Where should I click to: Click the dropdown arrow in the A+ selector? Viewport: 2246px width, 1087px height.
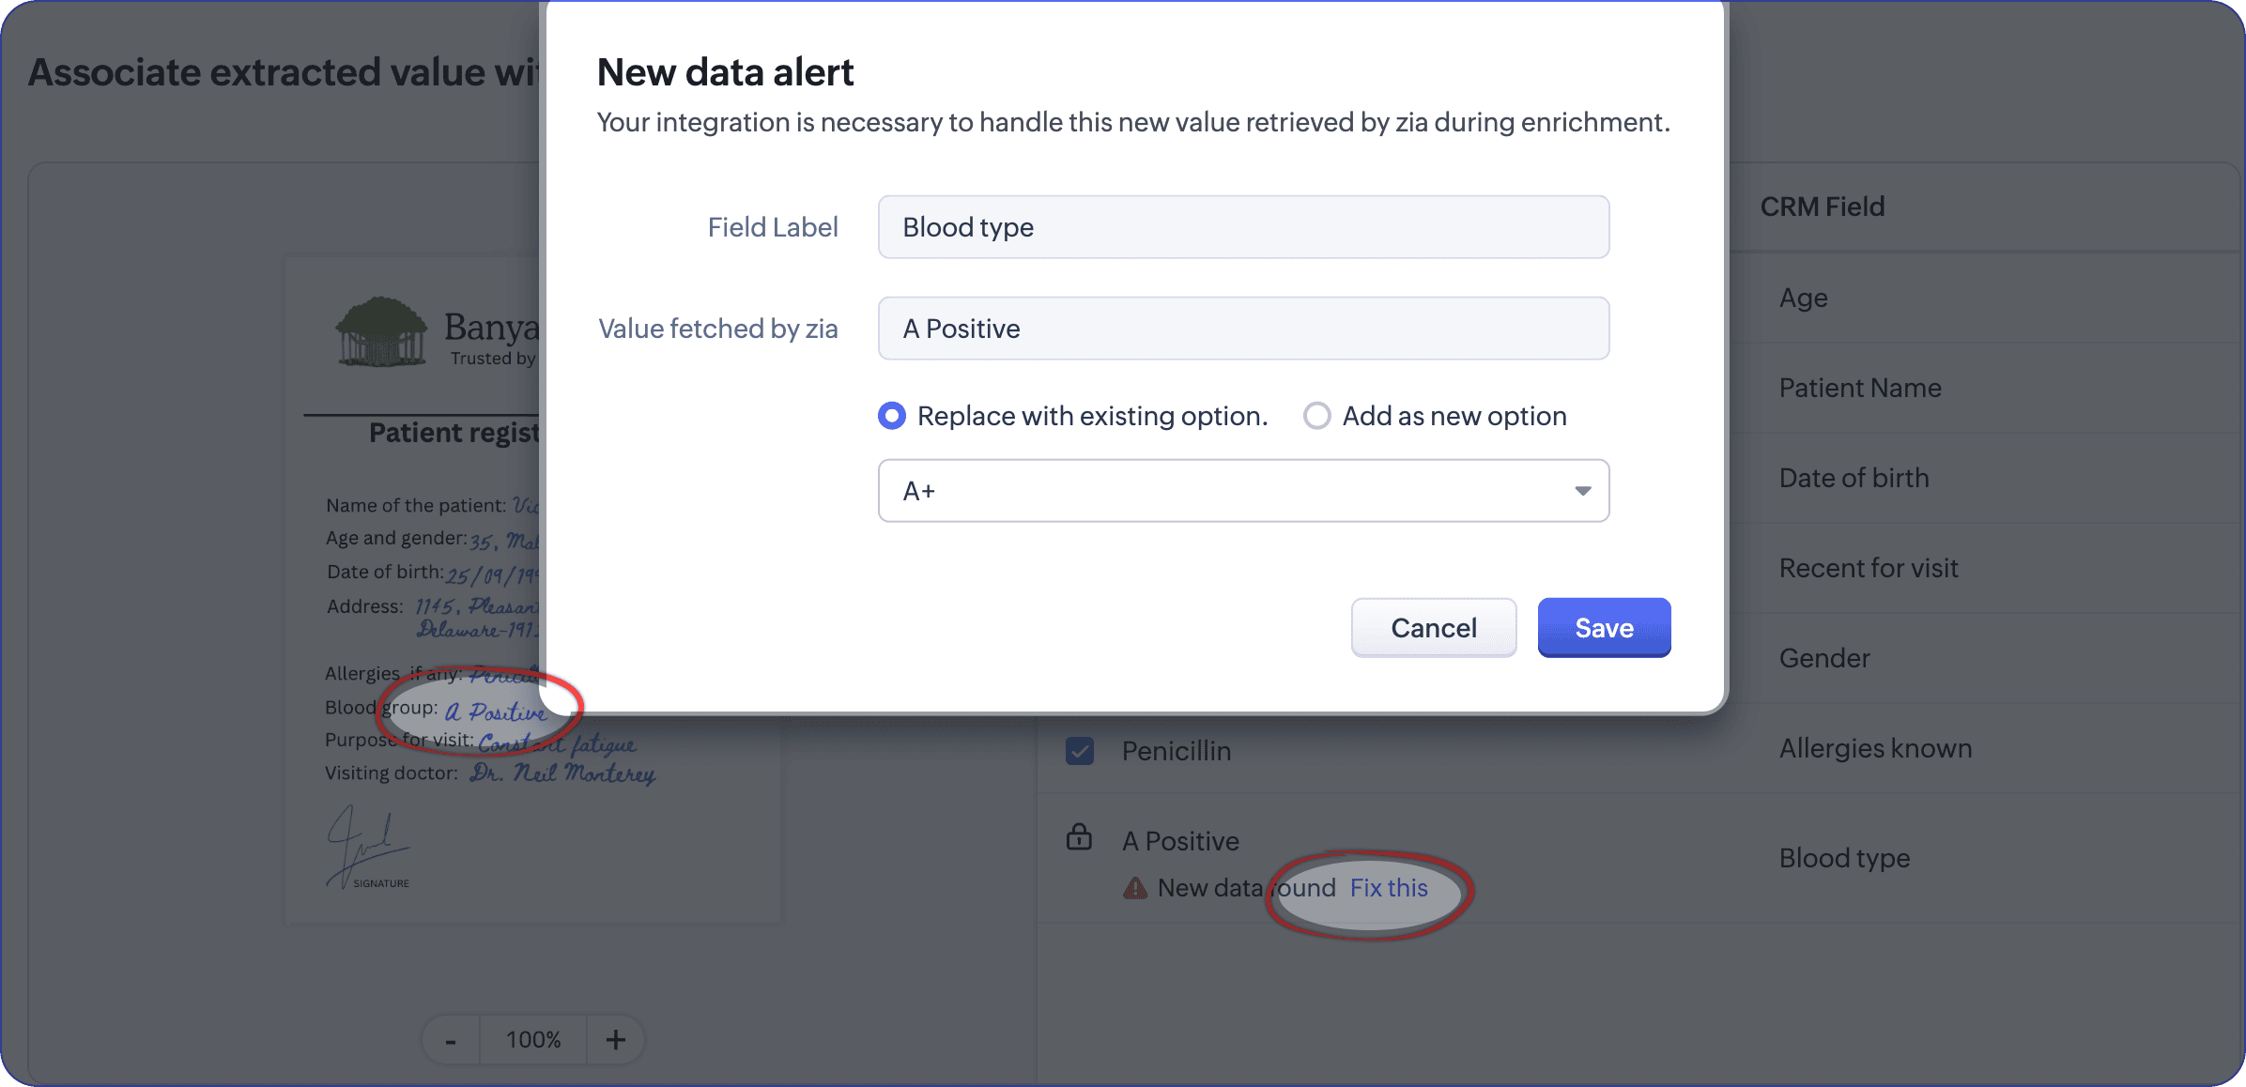click(1583, 491)
